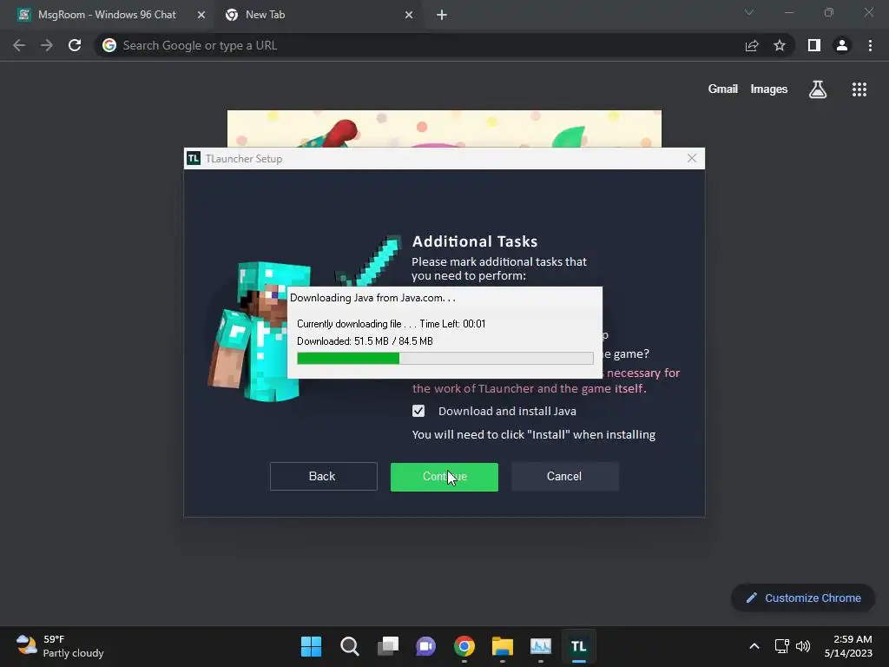Viewport: 889px width, 667px height.
Task: Click "Downloading Java from Java.com" title
Action: coord(372,298)
